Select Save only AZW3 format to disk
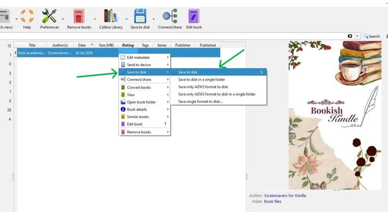Screen dimensions: 388x212 click(x=219, y=87)
